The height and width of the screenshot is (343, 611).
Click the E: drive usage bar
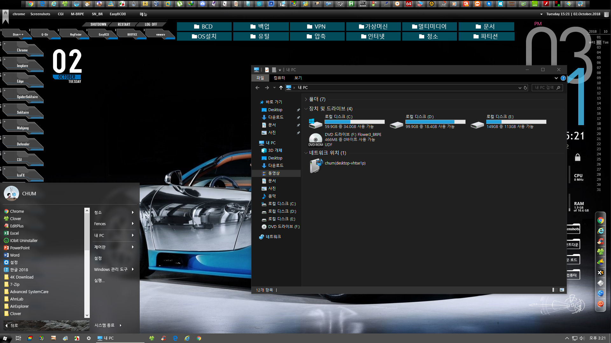click(516, 122)
